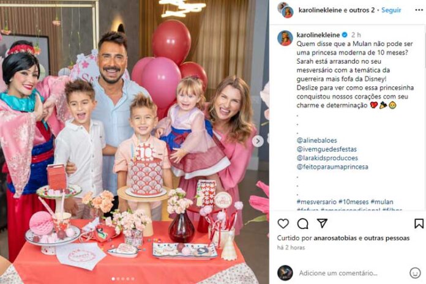This screenshot has width=426, height=284.
Task: Like the post with the heart icon
Action: pos(283,223)
